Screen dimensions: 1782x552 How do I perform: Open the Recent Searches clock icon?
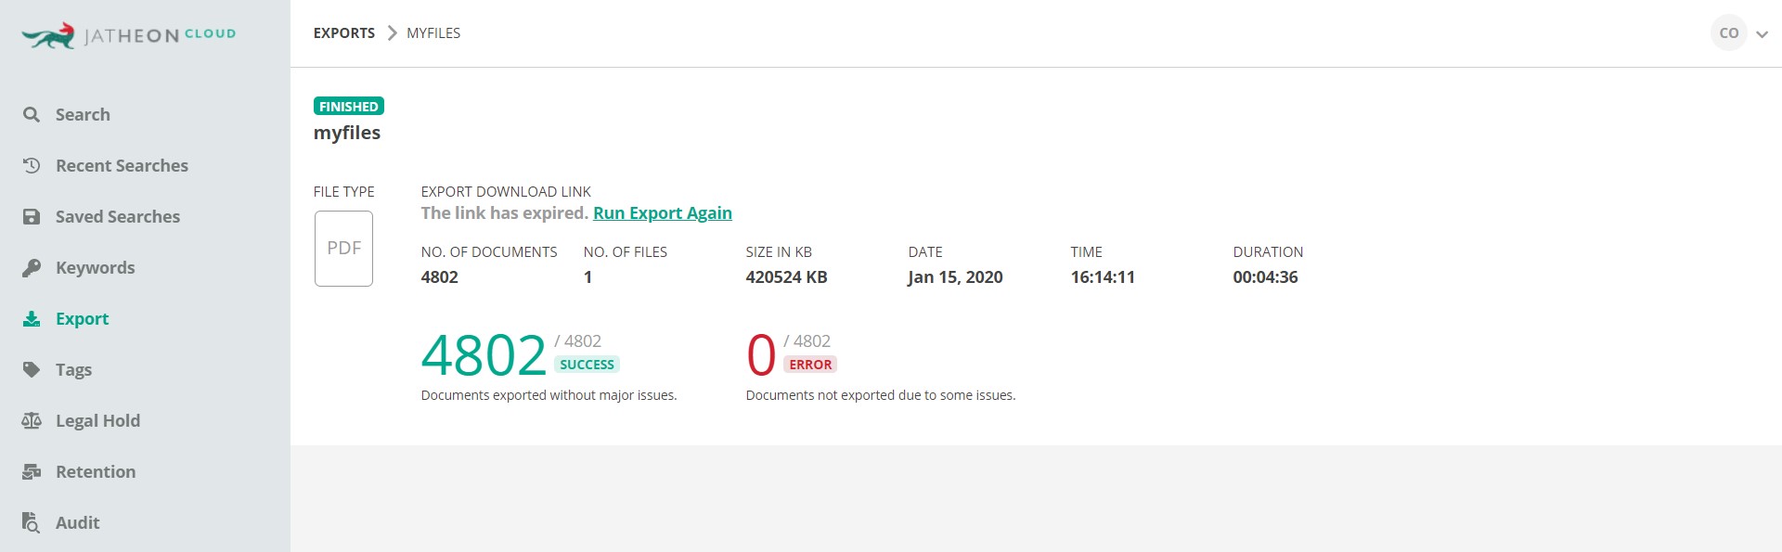32,165
